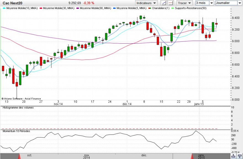Image resolution: width=243 pixels, height=159 pixels.
Task: Click the 'nov.14' date axis label
Action: tap(58, 104)
